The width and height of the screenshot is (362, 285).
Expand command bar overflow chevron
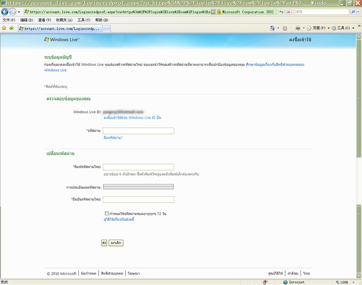[359, 26]
